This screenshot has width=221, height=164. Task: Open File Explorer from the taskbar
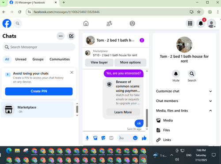[x=17, y=151]
